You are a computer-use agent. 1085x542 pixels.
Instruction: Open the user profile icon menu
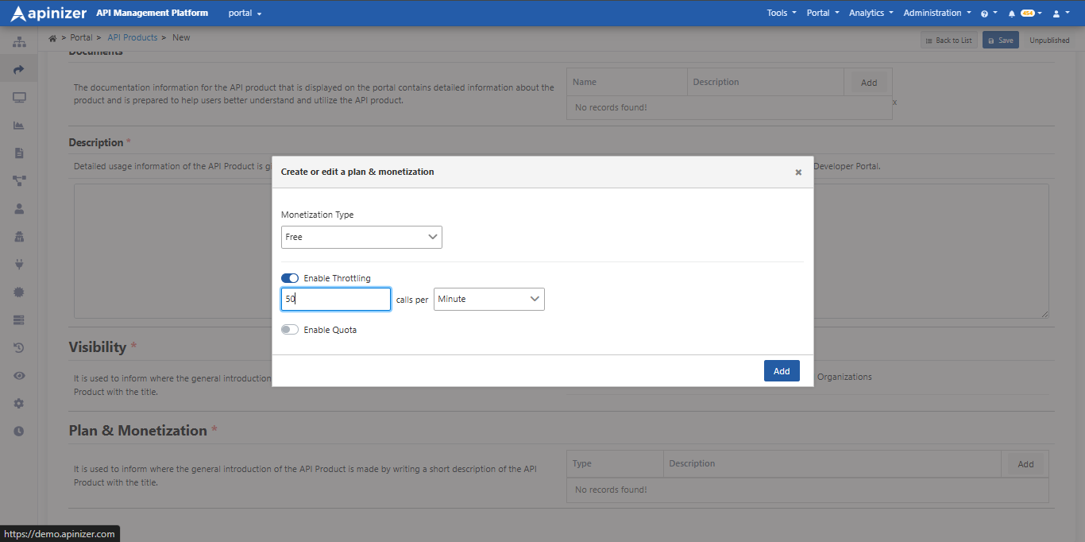pos(1056,14)
